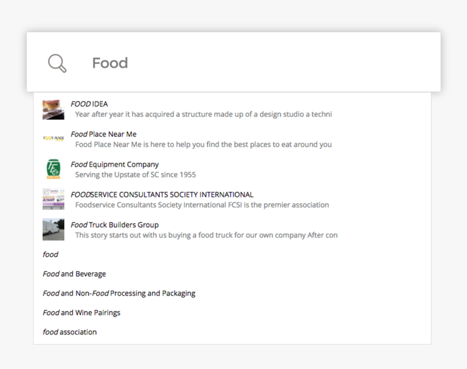
Task: Open the Food Truck Builders truck thumbnail
Action: 53,229
